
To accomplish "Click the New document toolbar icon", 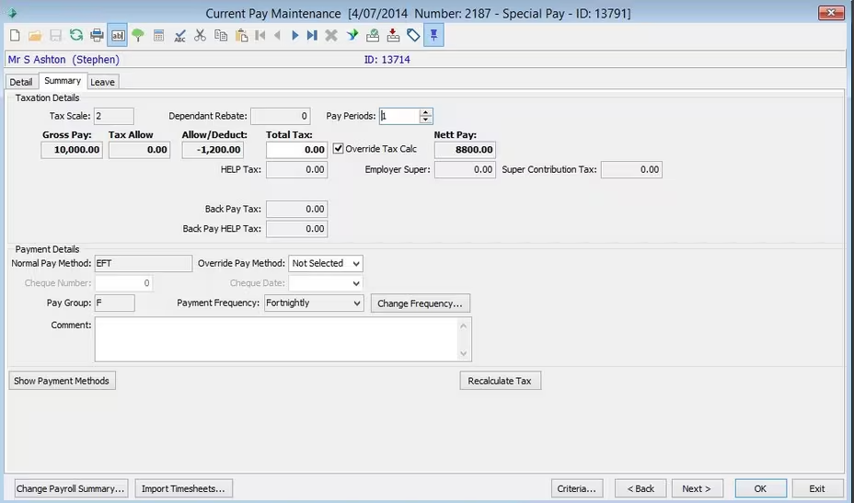I will tap(15, 35).
